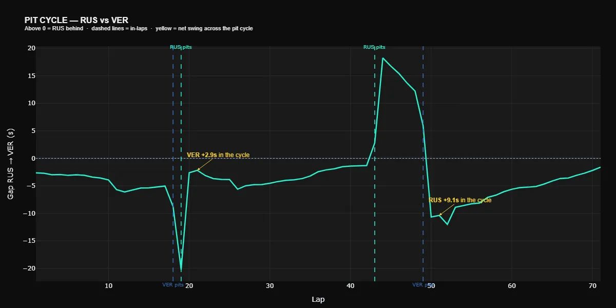Click the y-axis title "Gap RUS → VER (s)"
616x308 pixels.
pyautogui.click(x=11, y=164)
